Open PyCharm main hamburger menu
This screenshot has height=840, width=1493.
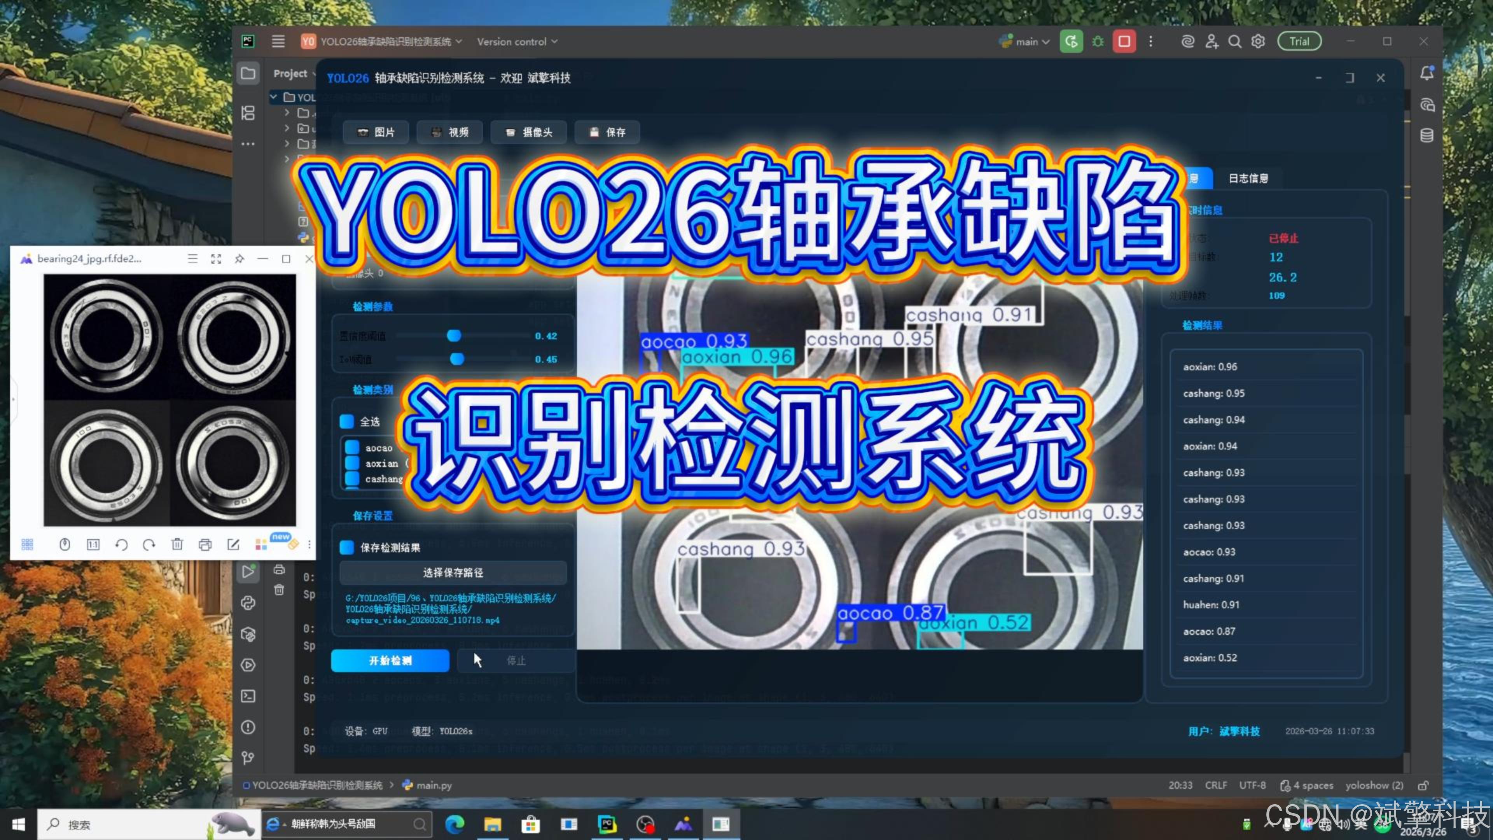(278, 41)
